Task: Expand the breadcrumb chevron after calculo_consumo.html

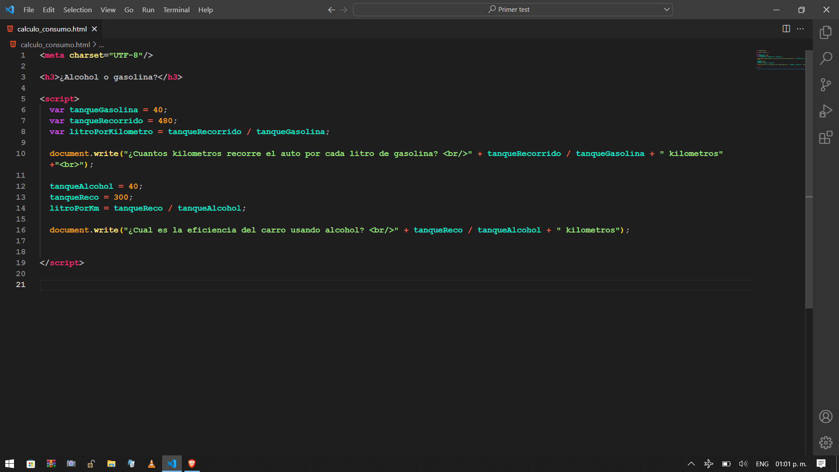Action: click(94, 45)
